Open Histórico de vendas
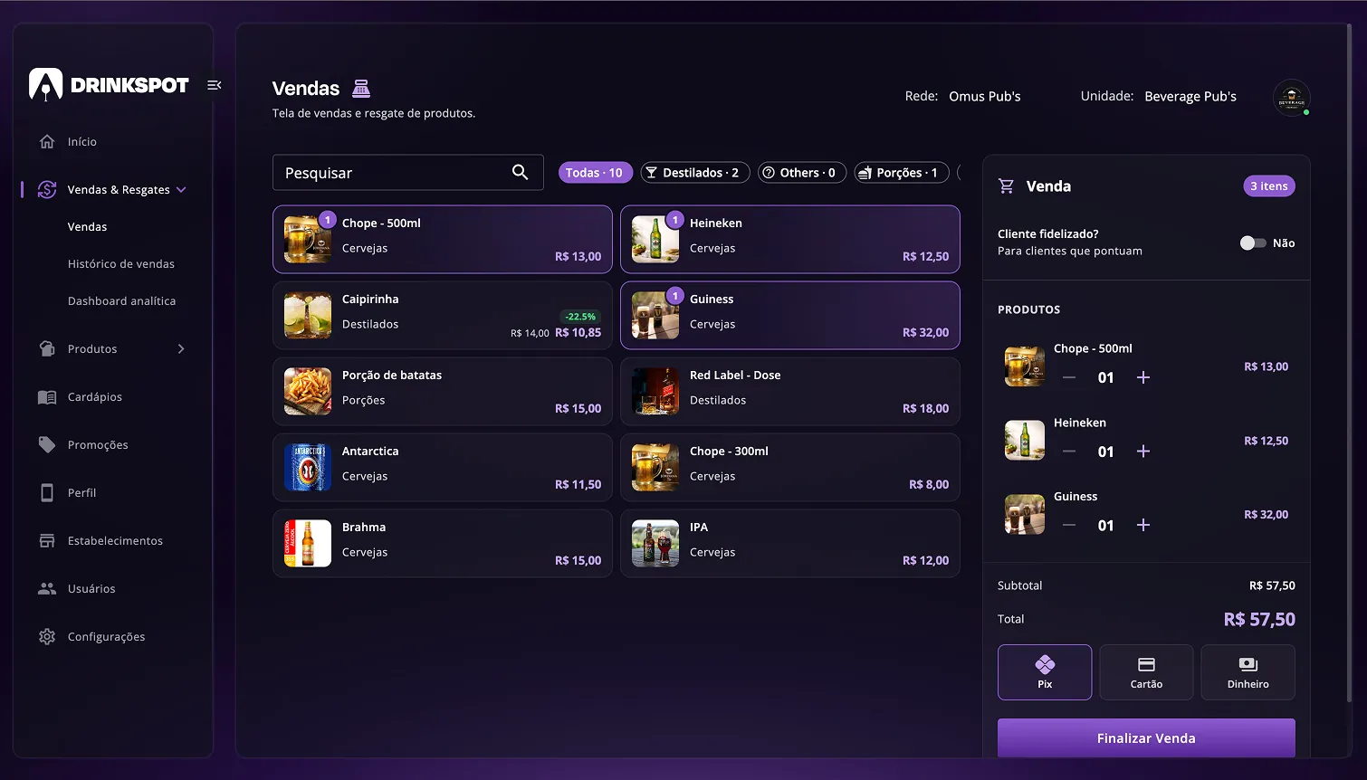1367x780 pixels. point(121,264)
